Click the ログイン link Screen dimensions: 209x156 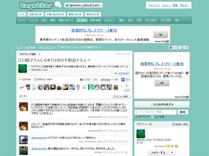coord(184,6)
